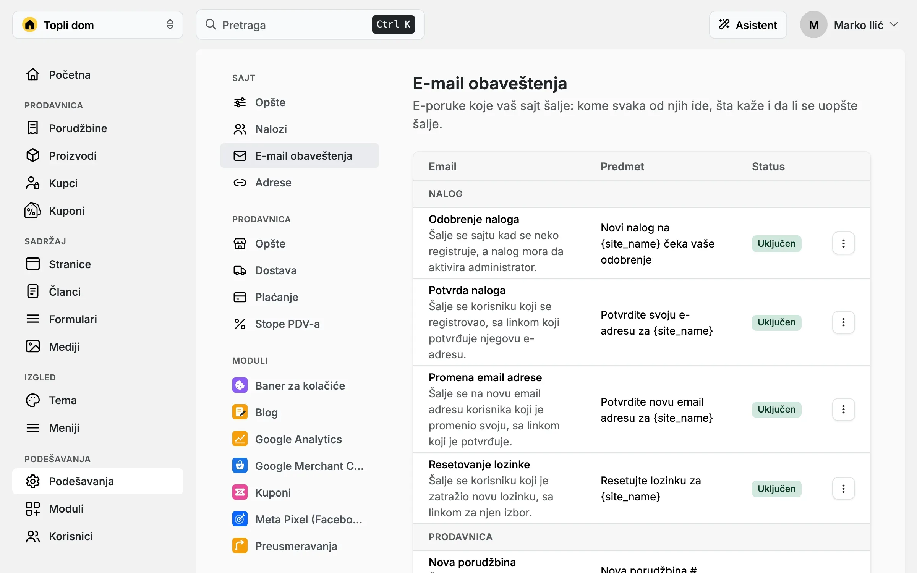
Task: Open the Asistent button
Action: 748,25
